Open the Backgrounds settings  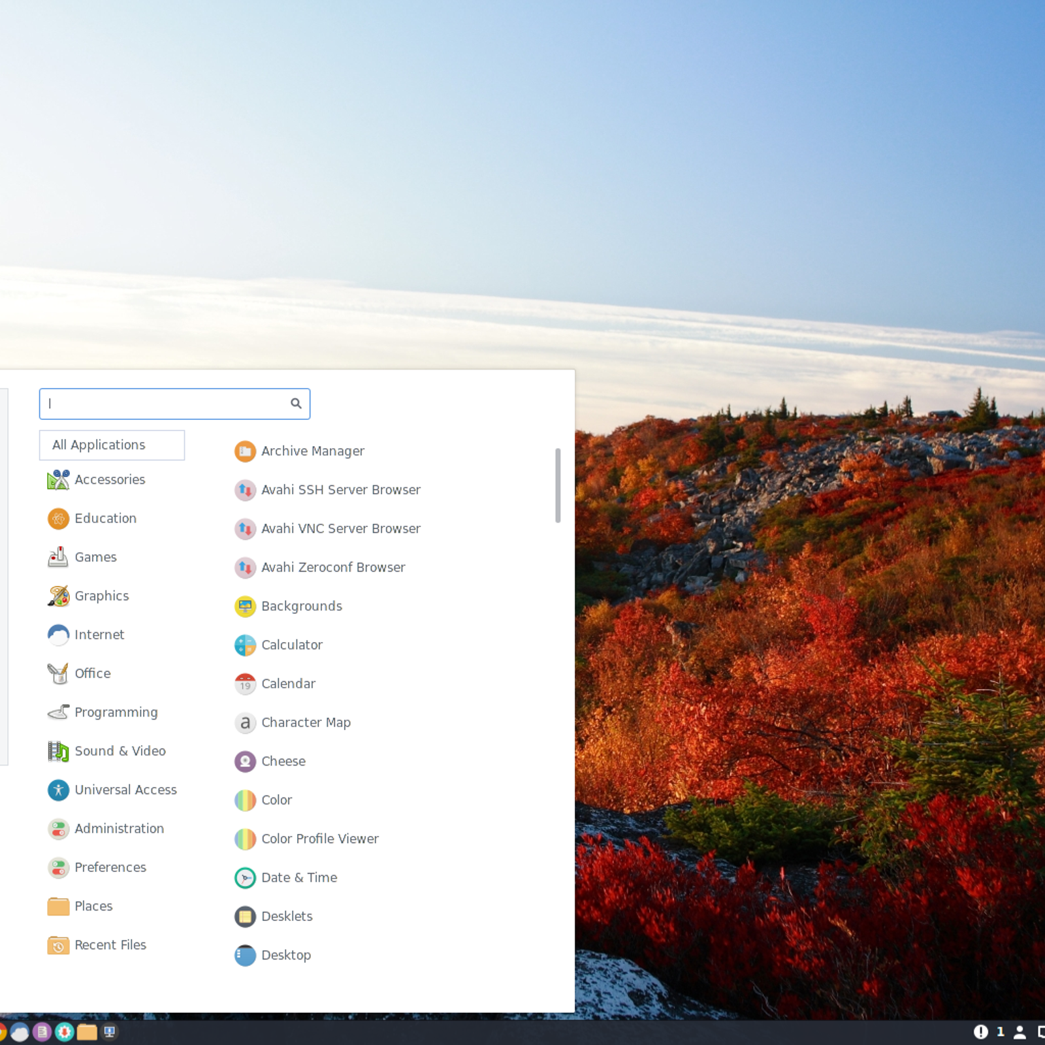click(x=301, y=606)
